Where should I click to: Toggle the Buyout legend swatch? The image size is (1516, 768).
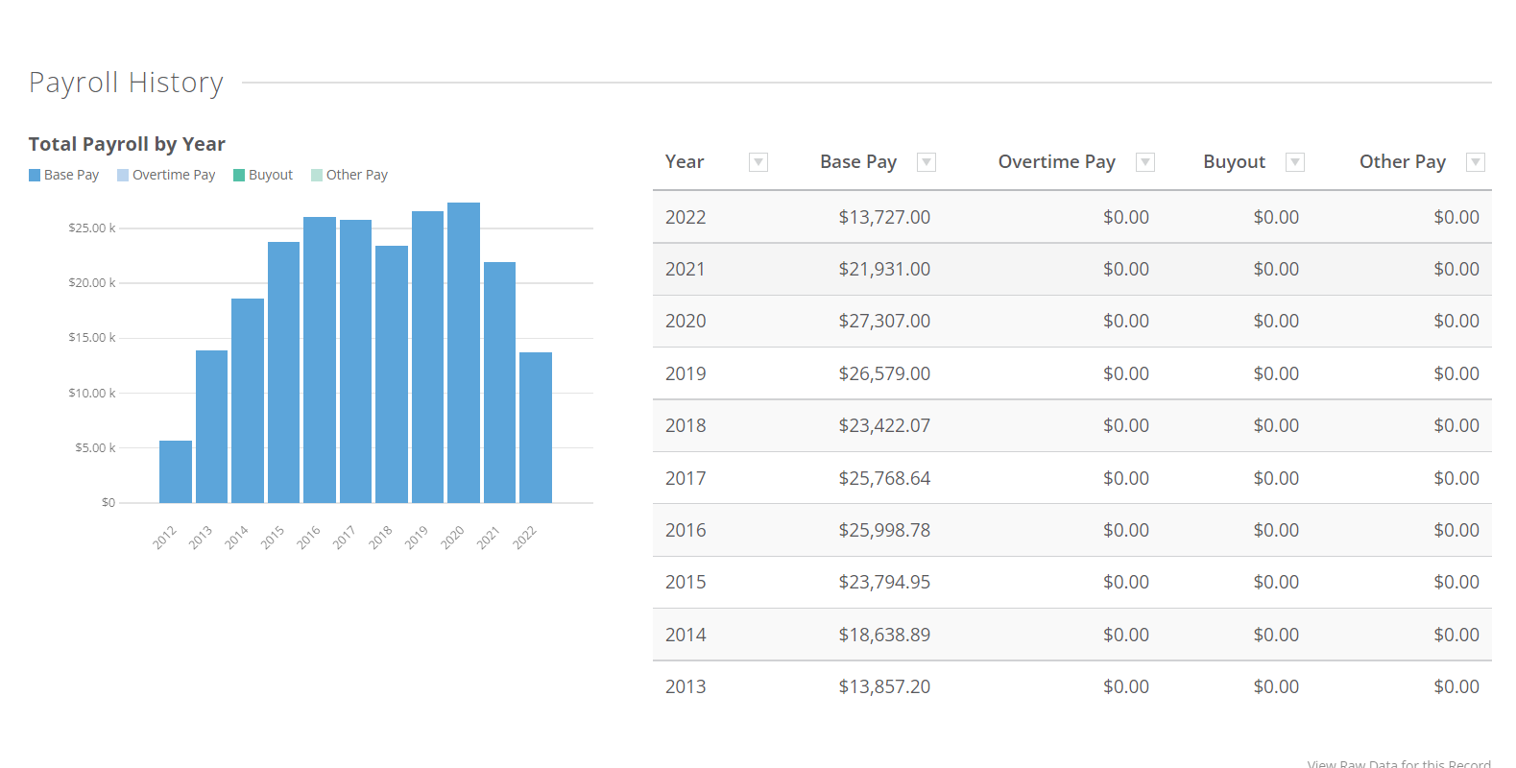tap(239, 175)
